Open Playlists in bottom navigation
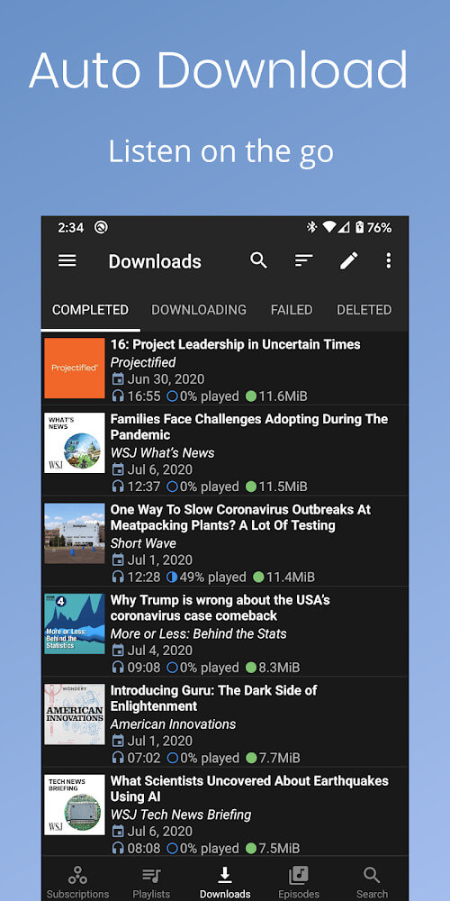450x901 pixels. [x=151, y=883]
